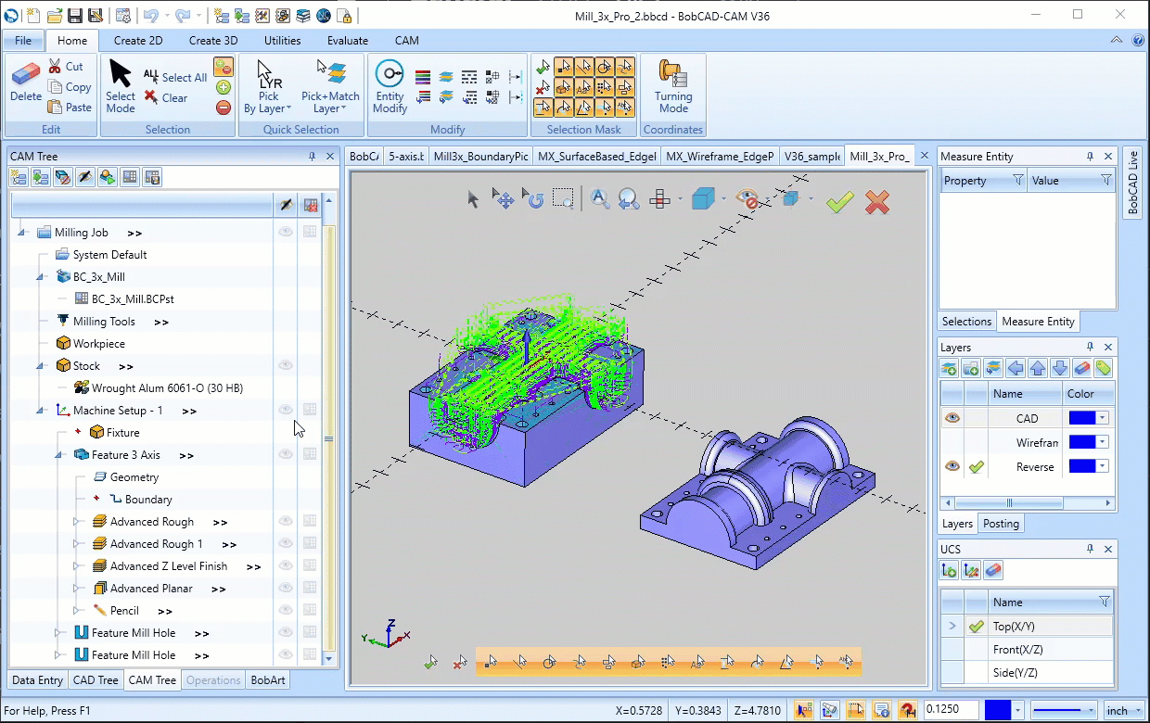
Task: Click the Wireframe layer blue color swatch
Action: coord(1082,442)
